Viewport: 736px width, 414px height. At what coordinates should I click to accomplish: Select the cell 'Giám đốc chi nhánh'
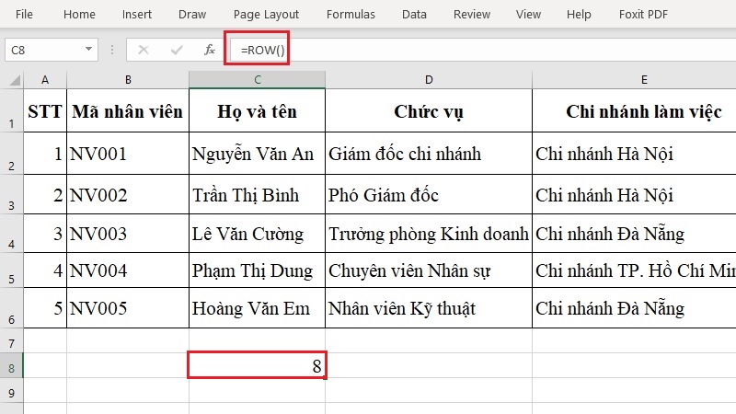tap(429, 154)
